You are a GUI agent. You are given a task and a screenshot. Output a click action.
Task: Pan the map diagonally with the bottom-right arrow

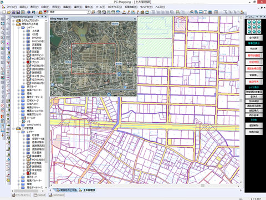pyautogui.click(x=259, y=32)
